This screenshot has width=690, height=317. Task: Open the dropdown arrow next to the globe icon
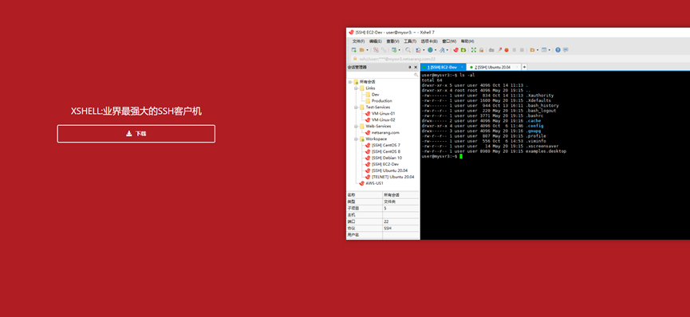click(x=436, y=50)
